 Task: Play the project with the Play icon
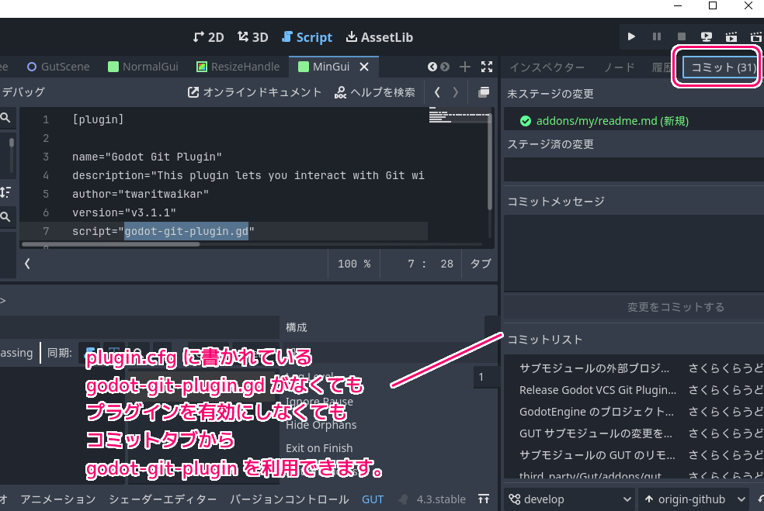coord(631,36)
